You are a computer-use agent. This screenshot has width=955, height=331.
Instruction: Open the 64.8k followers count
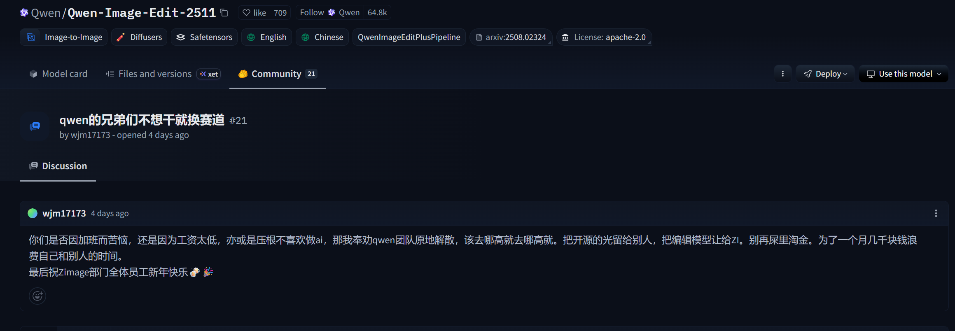coord(377,13)
